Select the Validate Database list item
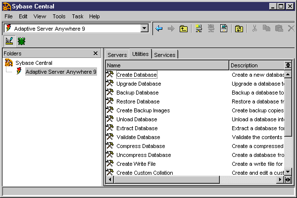This screenshot has width=297, height=198. [x=138, y=137]
